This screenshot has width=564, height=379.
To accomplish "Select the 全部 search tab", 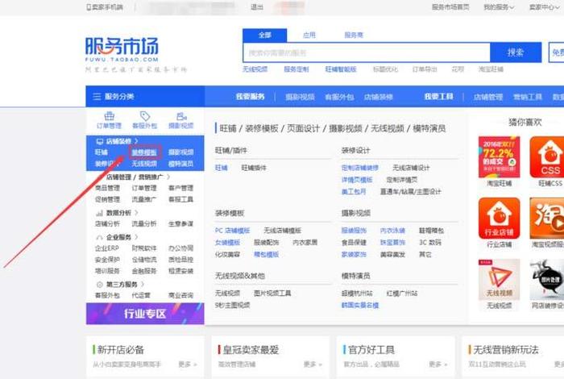I will (x=265, y=35).
